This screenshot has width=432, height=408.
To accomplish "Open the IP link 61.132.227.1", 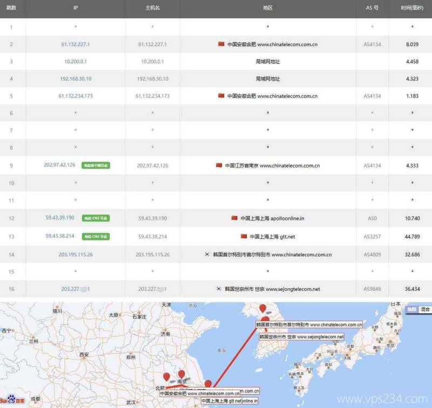I will 76,44.
